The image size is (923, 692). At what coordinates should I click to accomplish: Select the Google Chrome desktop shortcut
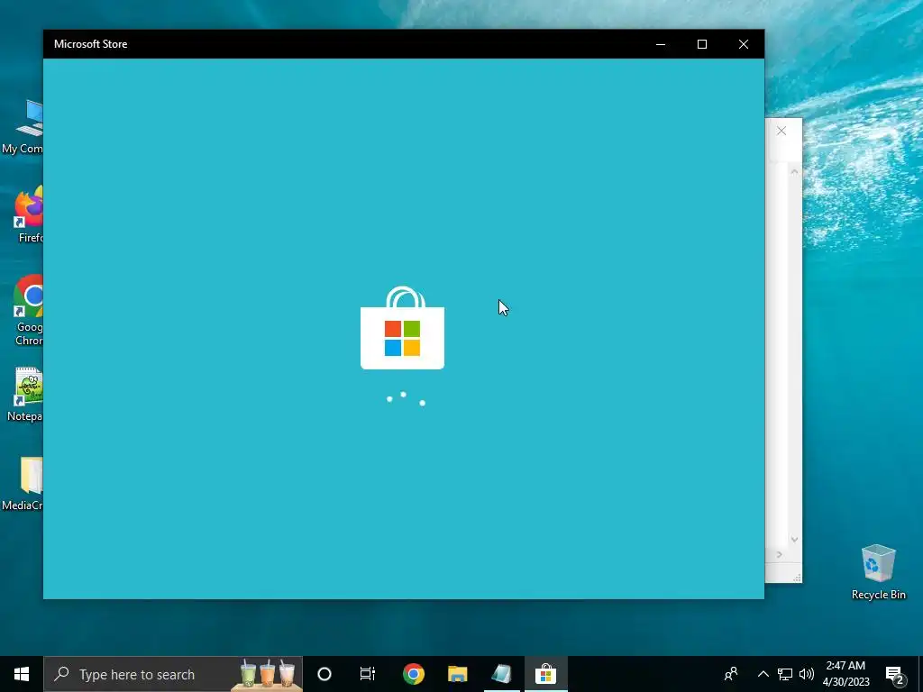(28, 311)
